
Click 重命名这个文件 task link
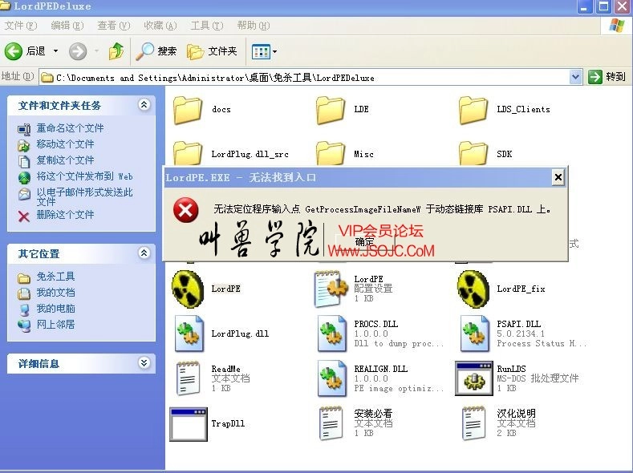point(71,128)
